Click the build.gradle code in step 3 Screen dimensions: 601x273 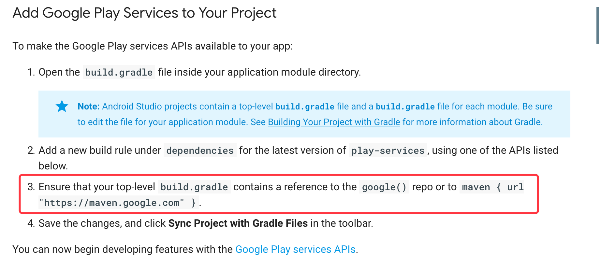point(194,187)
